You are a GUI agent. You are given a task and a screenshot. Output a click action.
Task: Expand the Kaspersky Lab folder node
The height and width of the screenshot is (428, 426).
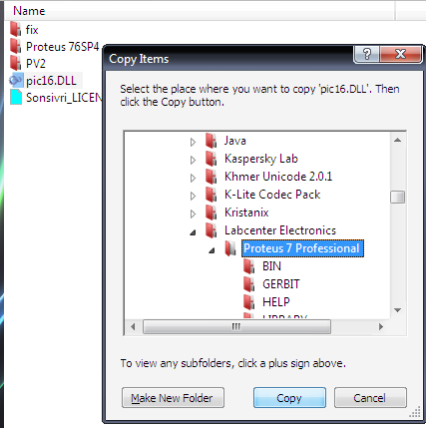[x=193, y=160]
